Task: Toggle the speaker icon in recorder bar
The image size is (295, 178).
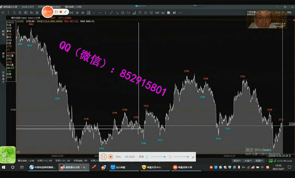Action: point(170,157)
